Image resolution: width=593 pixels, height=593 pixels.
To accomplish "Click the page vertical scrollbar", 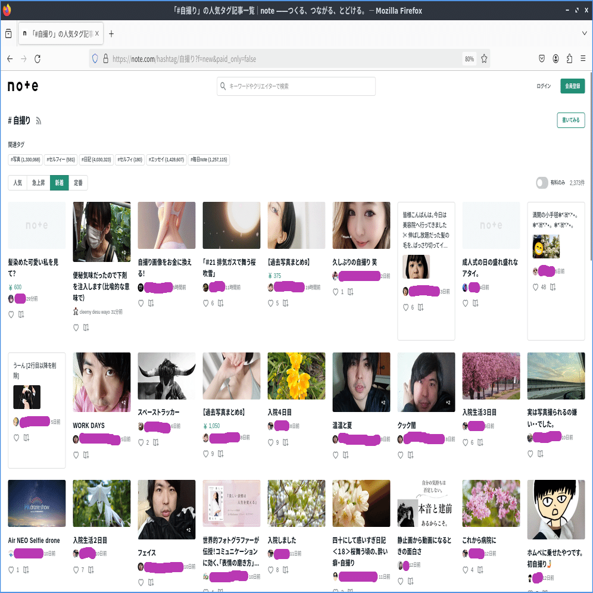I will pyautogui.click(x=591, y=166).
